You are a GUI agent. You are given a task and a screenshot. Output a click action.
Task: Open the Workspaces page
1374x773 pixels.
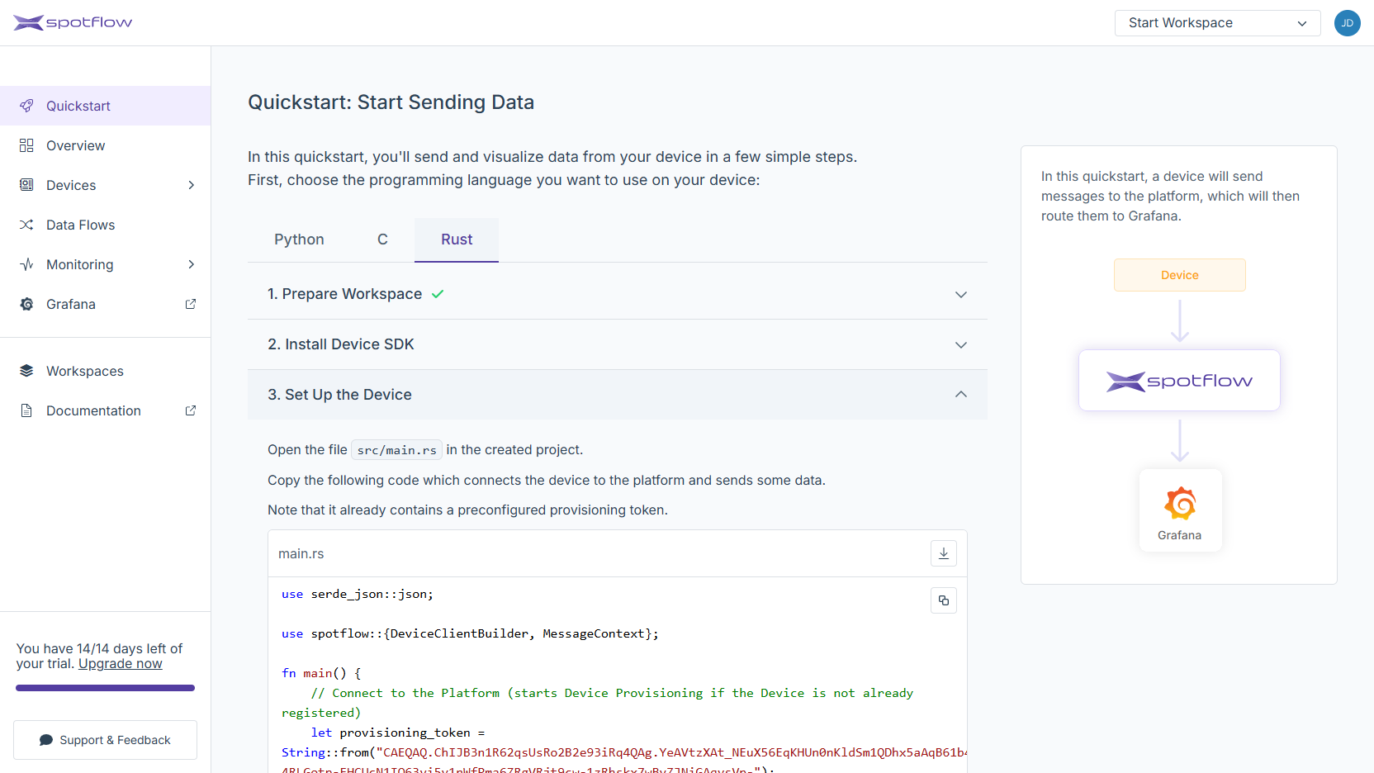(x=106, y=371)
